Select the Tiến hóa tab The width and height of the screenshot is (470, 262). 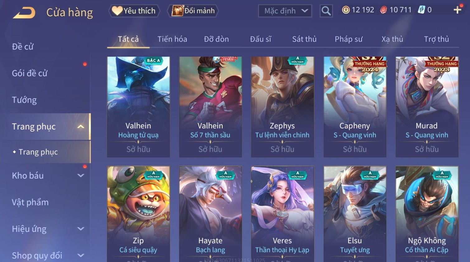tap(172, 39)
